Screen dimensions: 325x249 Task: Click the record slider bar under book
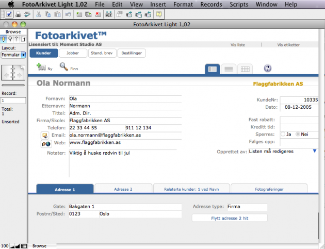click(13, 85)
